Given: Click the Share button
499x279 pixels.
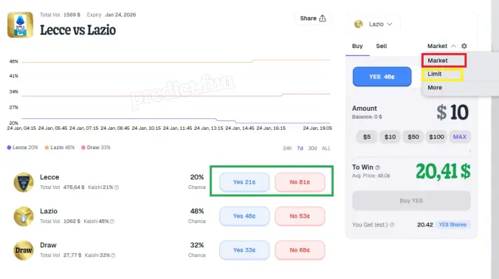Looking at the screenshot, I should click(x=313, y=18).
